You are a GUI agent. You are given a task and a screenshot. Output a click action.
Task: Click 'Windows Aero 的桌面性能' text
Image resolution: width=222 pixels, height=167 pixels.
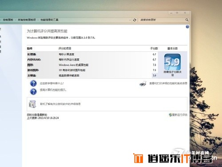click(x=73, y=65)
